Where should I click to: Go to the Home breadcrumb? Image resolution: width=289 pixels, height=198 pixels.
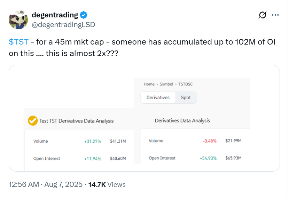149,85
